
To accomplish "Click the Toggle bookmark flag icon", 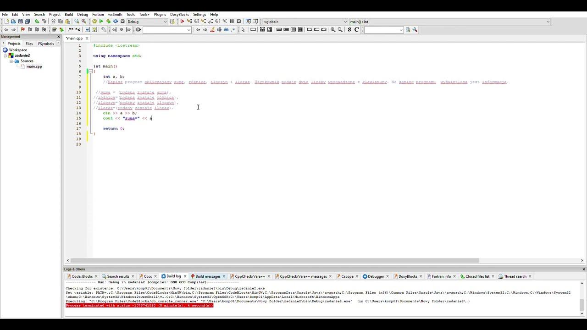I will (x=22, y=30).
